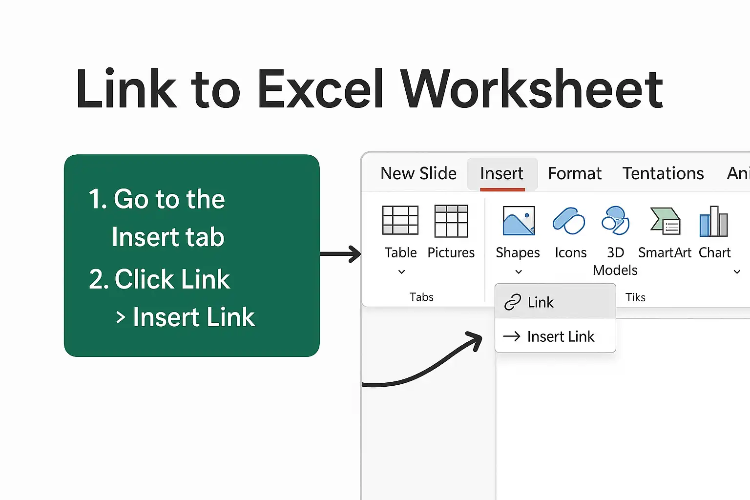Click the Tiks group label
Screen dimensions: 750x500
(635, 297)
